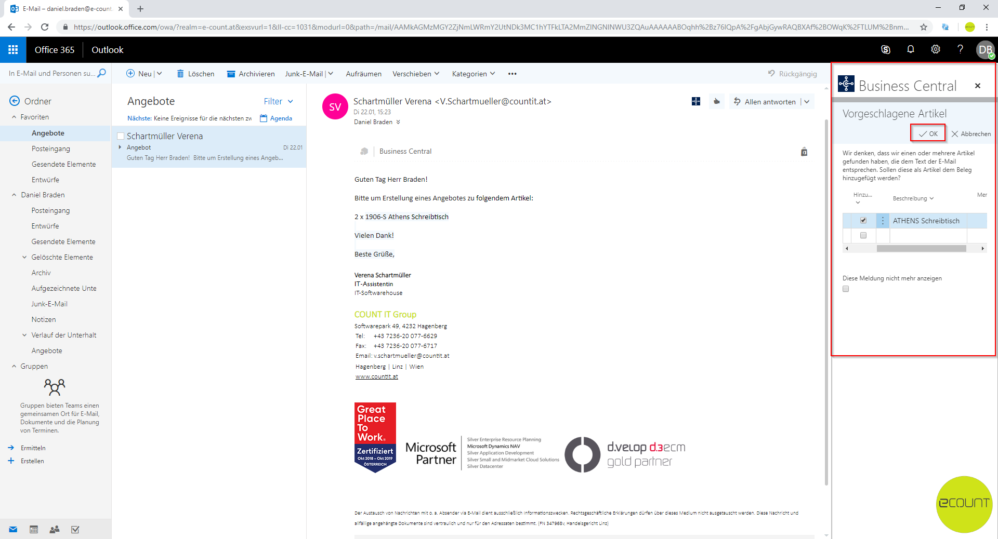This screenshot has width=998, height=539.
Task: Open the Notizen folder
Action: pyautogui.click(x=44, y=319)
